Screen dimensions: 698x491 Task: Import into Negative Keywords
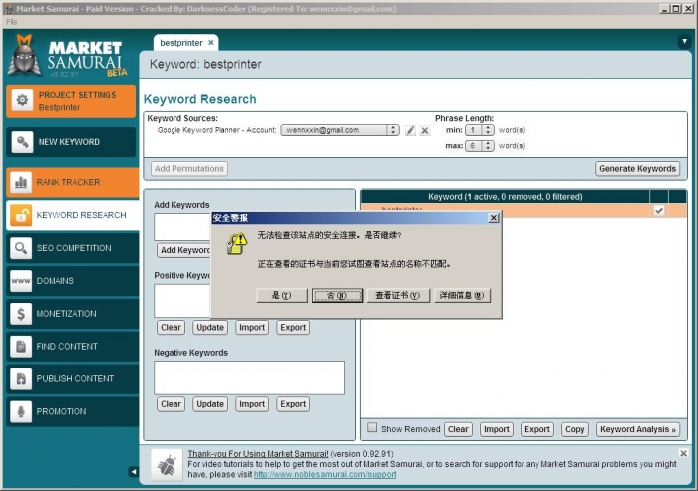point(252,404)
